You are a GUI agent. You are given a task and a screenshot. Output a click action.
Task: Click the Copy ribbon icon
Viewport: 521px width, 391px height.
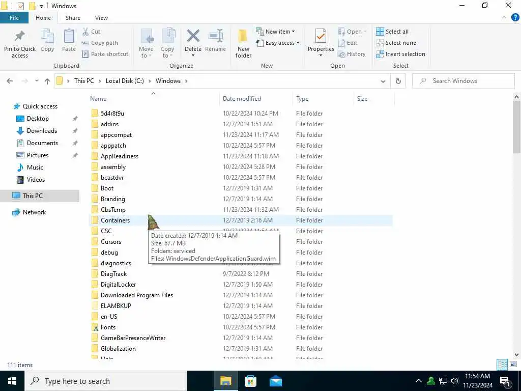coord(47,36)
